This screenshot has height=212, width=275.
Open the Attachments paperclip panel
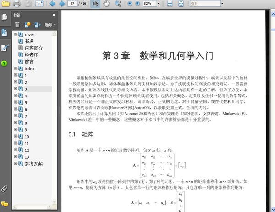click(x=4, y=189)
